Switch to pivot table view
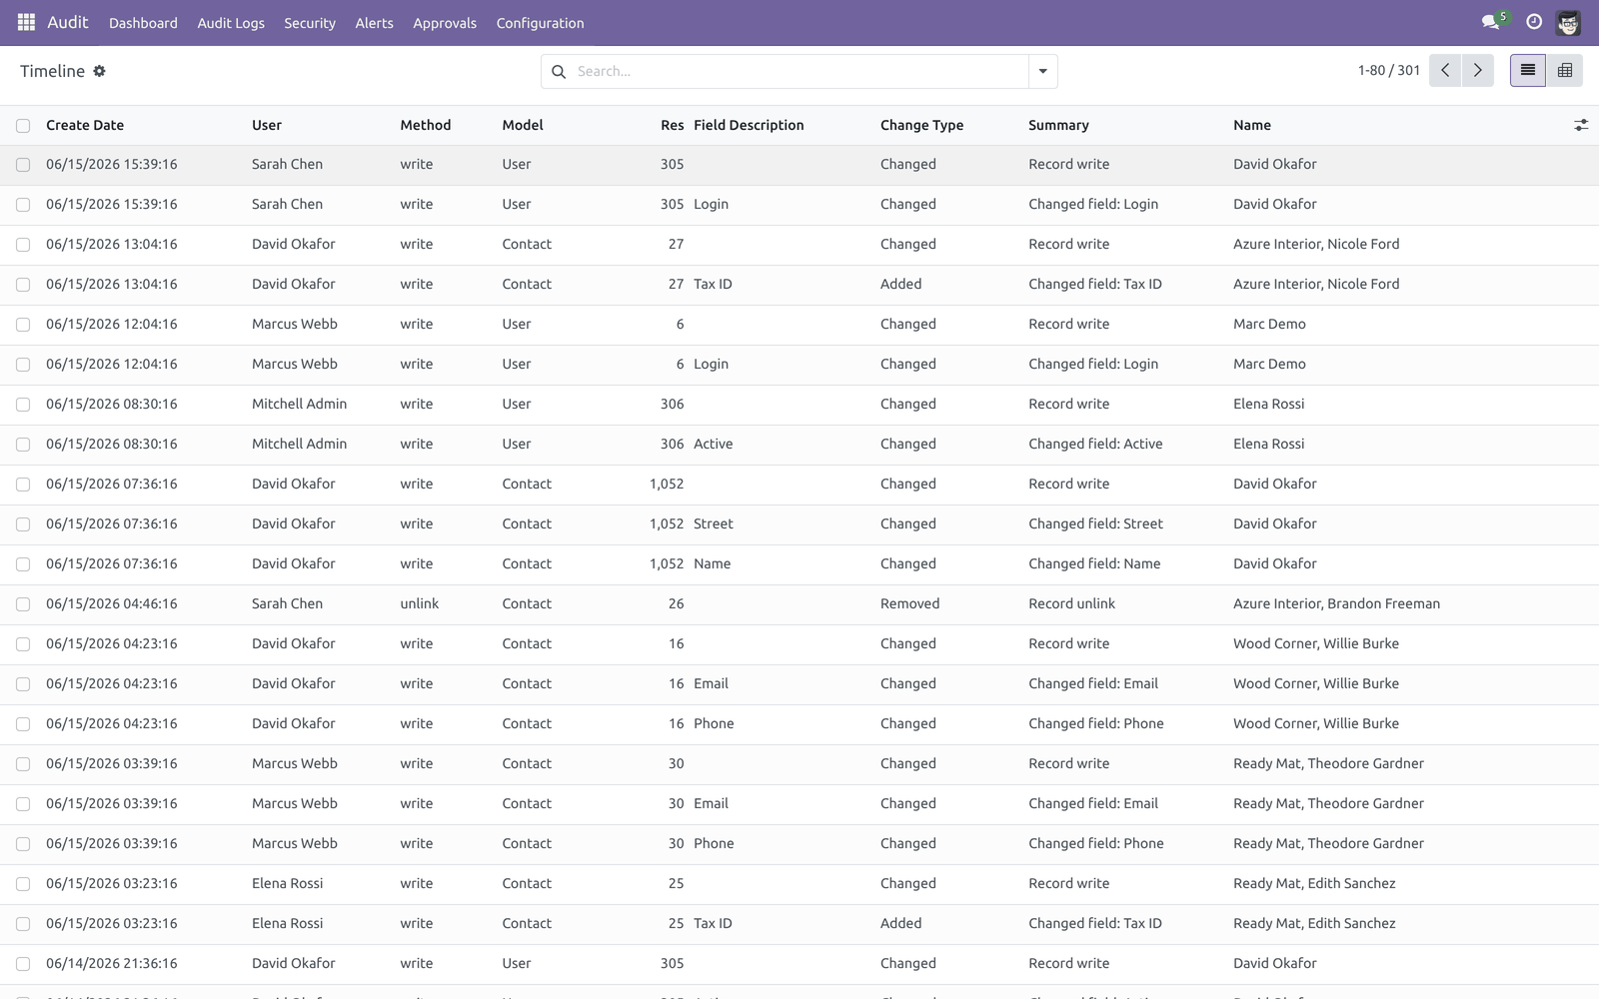 pyautogui.click(x=1565, y=71)
